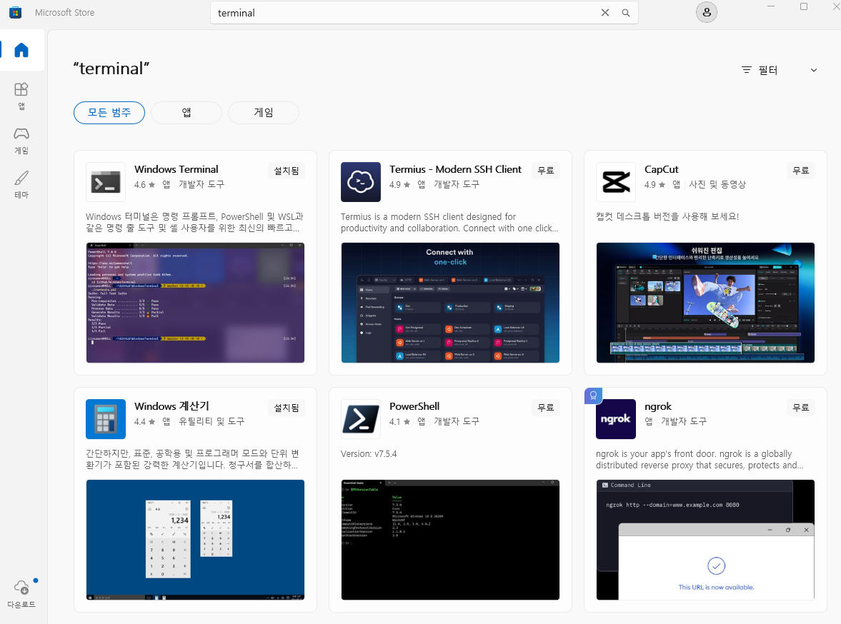Open the Windows 계산기 app icon
This screenshot has width=841, height=624.
point(105,419)
